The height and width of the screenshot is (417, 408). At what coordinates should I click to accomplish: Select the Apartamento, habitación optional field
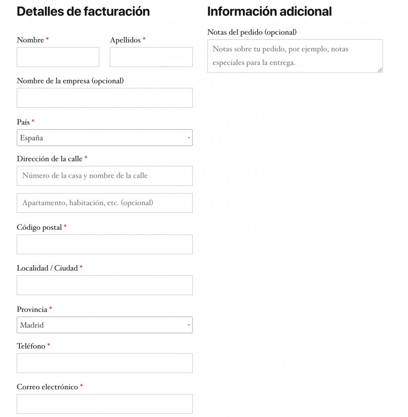pyautogui.click(x=105, y=203)
